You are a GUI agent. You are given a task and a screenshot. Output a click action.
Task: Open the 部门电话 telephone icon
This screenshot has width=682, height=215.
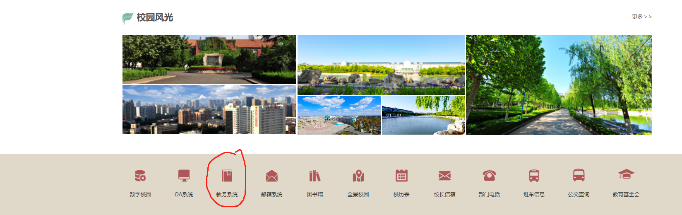489,176
